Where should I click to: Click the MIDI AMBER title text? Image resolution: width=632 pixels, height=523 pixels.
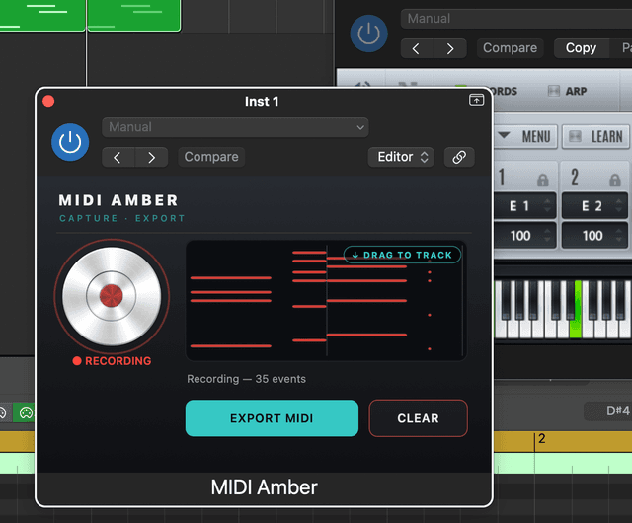[x=118, y=200]
